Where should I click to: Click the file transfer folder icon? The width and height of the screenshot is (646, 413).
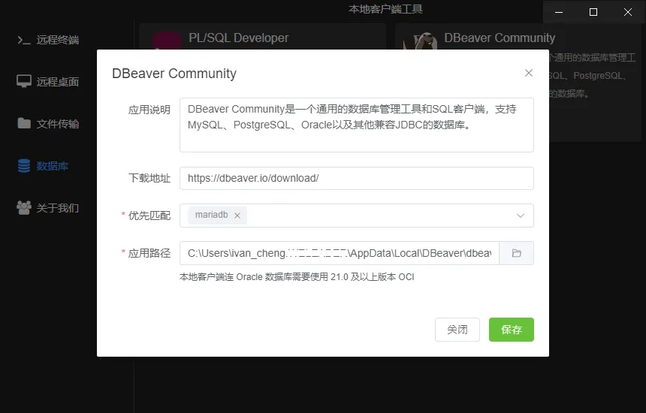point(24,123)
